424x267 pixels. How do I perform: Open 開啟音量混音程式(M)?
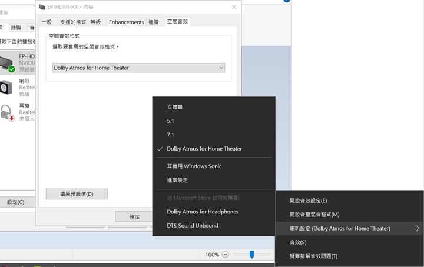point(349,215)
